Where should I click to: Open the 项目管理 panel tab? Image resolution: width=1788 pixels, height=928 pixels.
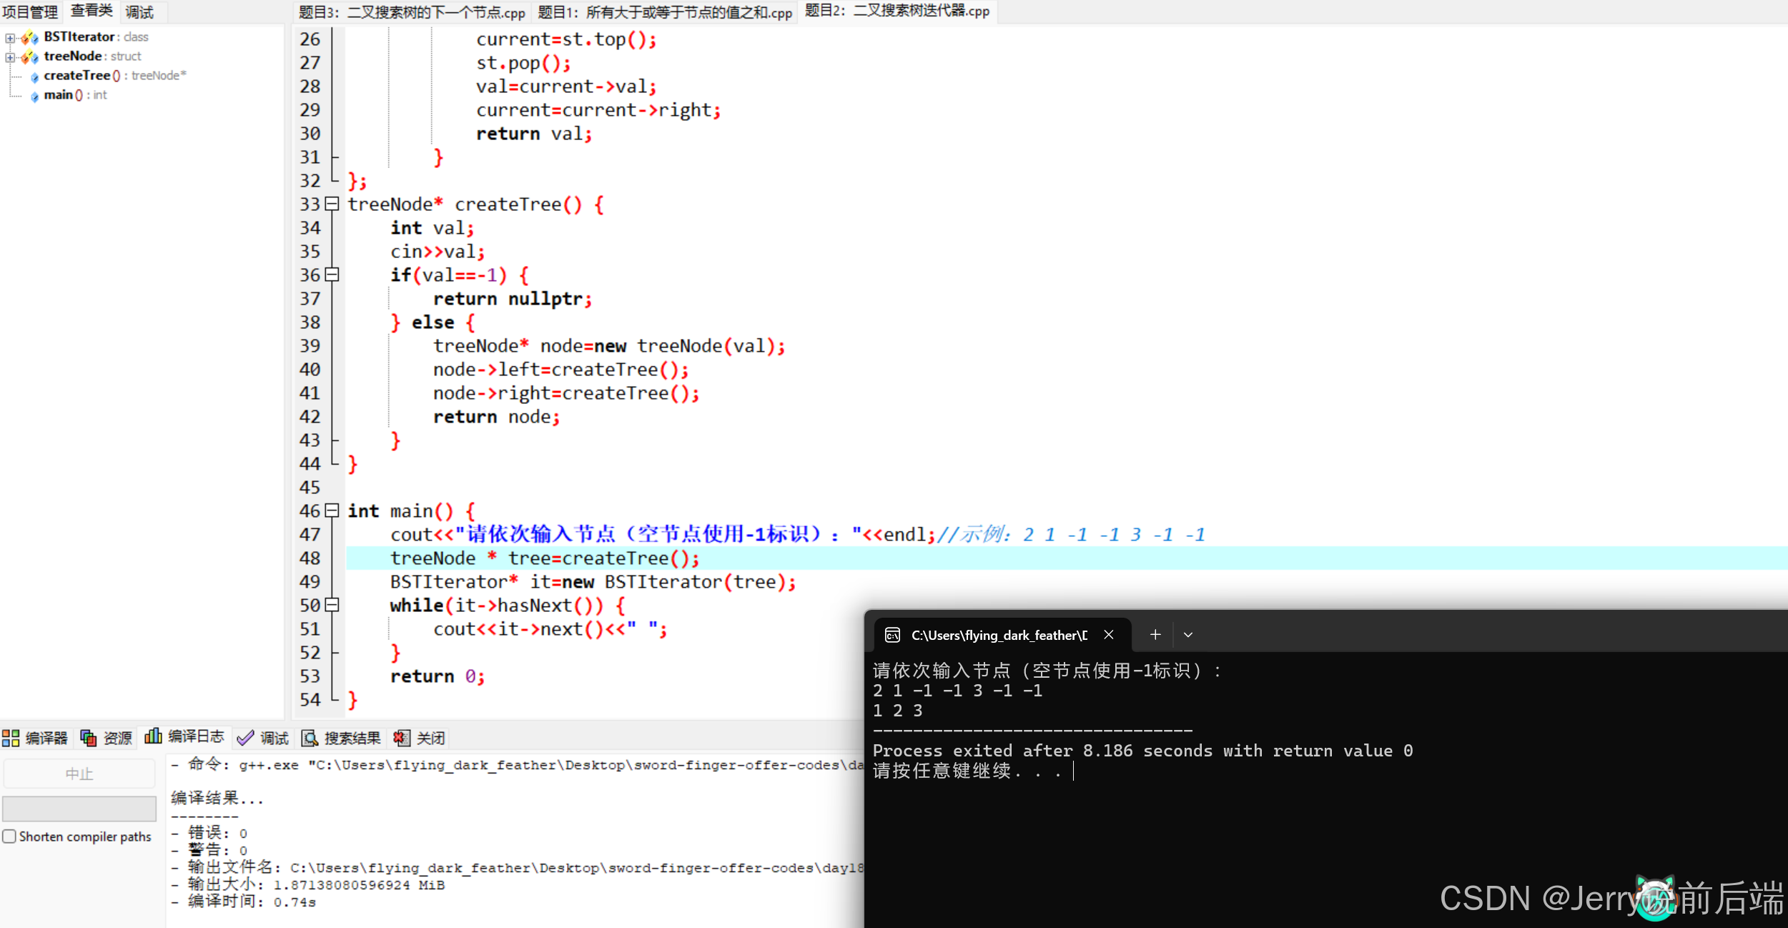tap(30, 12)
